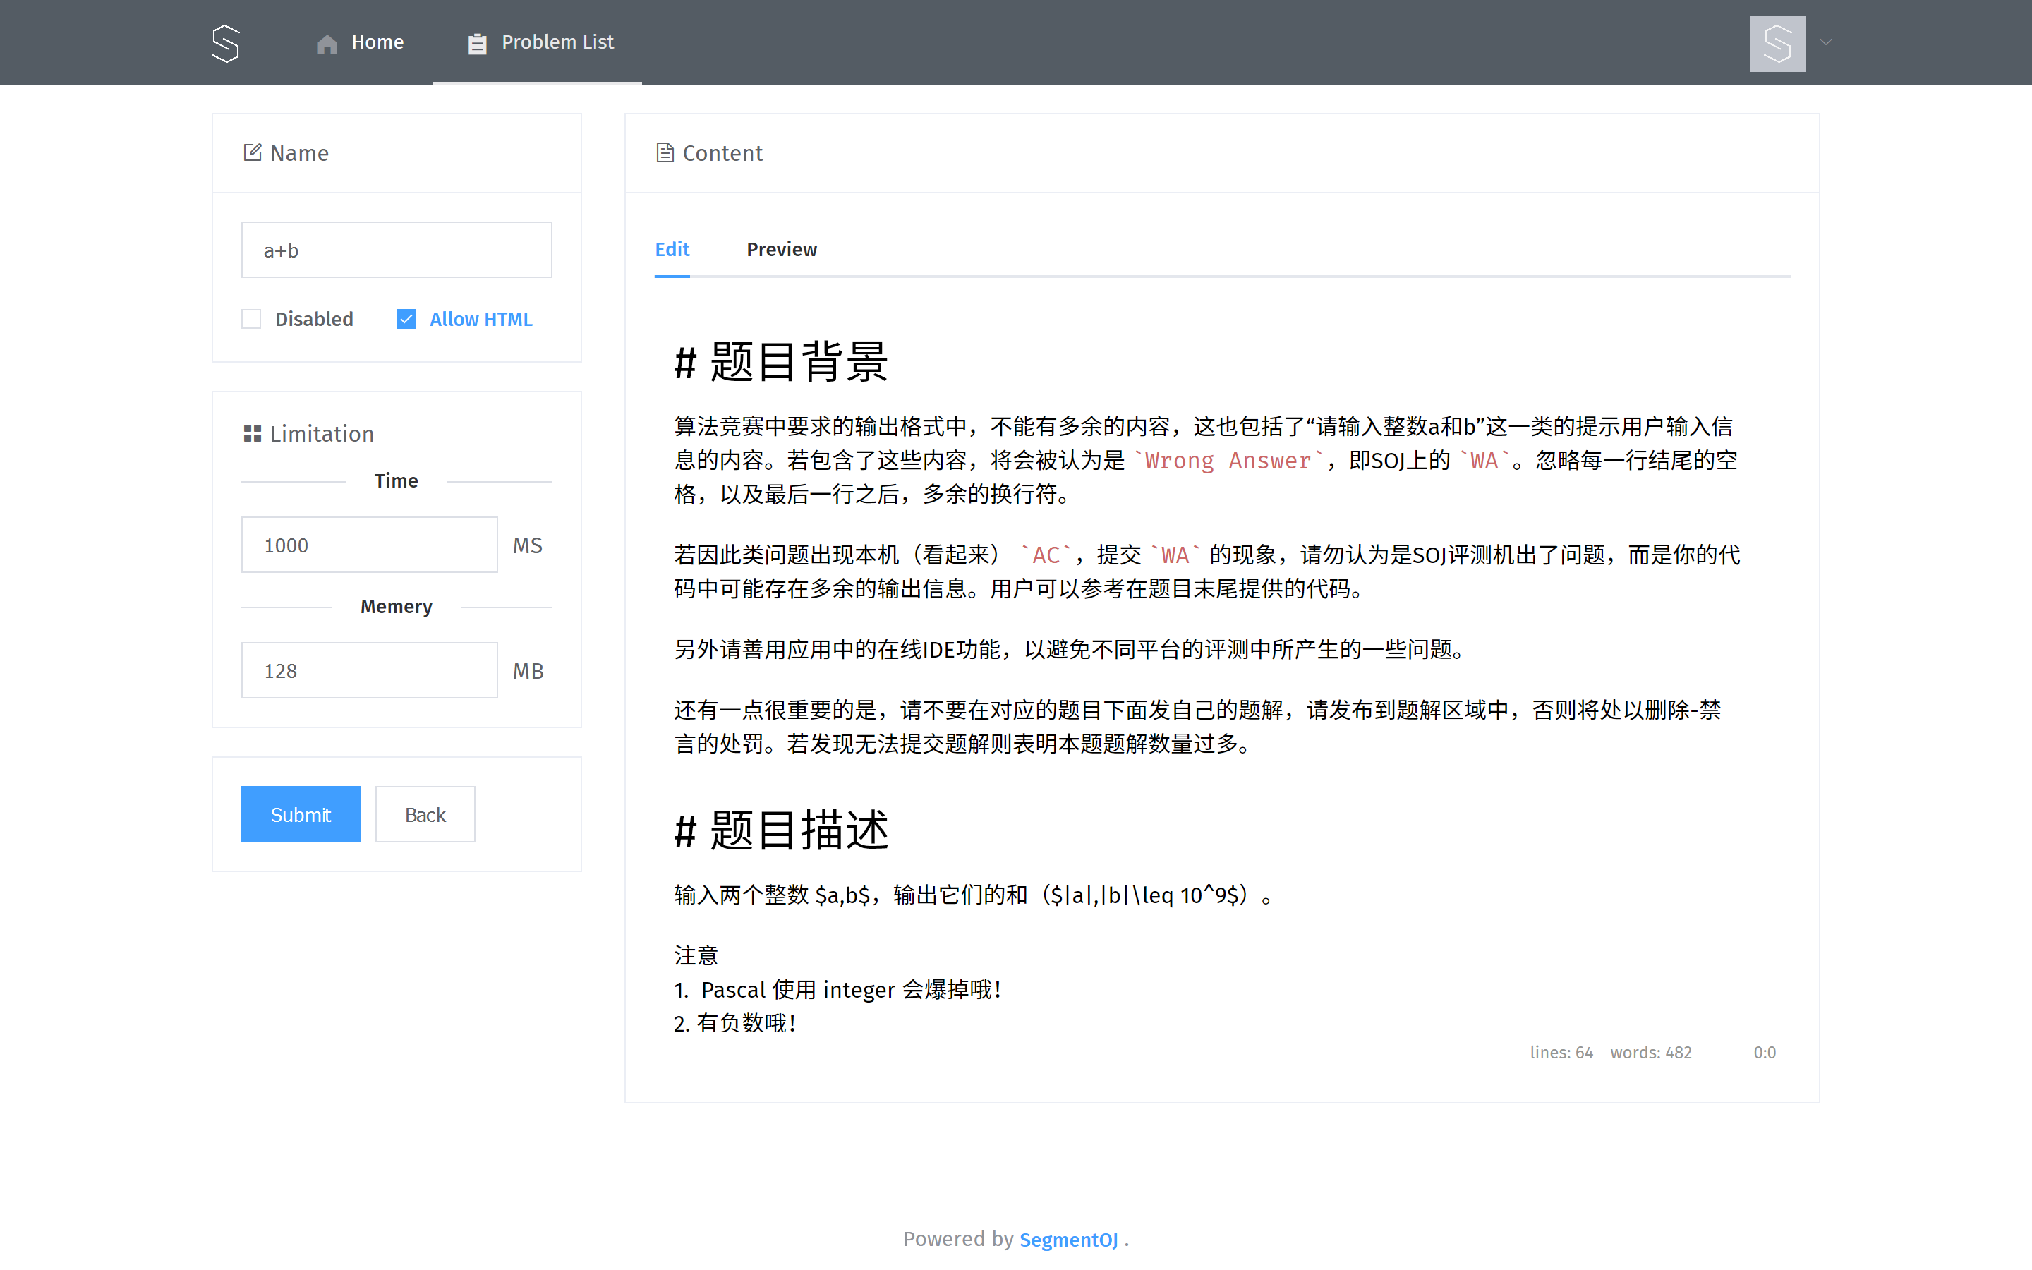This screenshot has height=1270, width=2032.
Task: Click the Home house icon
Action: 327,44
